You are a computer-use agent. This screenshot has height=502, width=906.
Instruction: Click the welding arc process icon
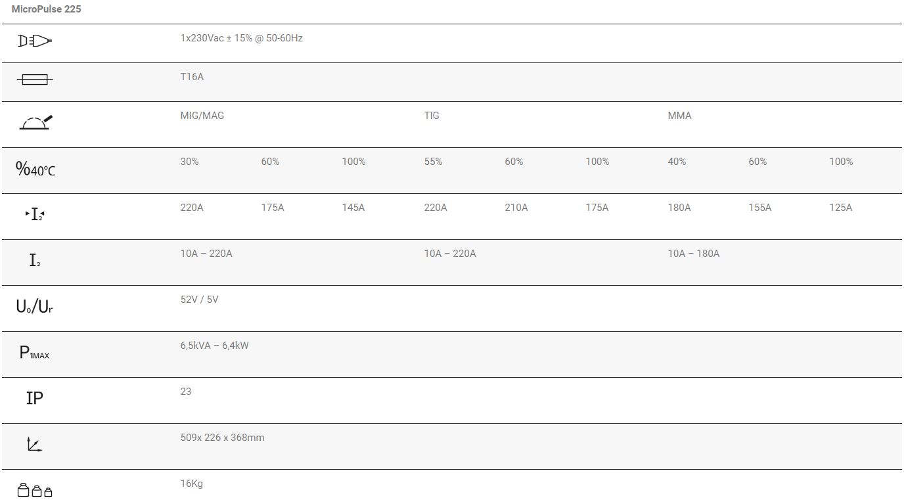(35, 123)
